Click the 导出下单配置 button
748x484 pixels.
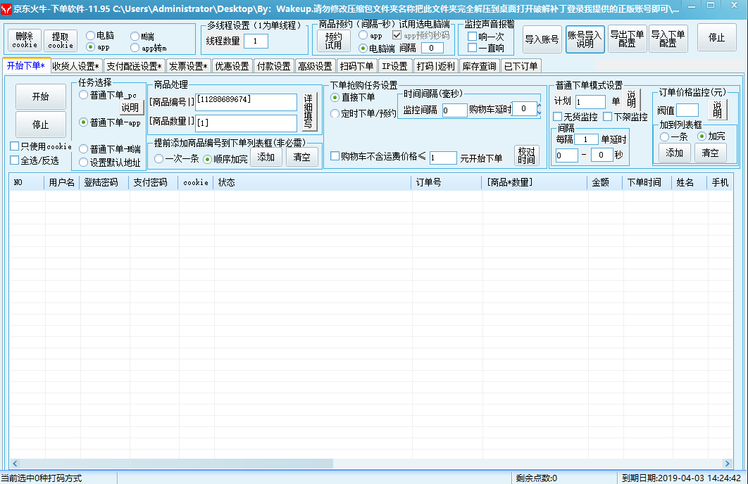[x=627, y=39]
